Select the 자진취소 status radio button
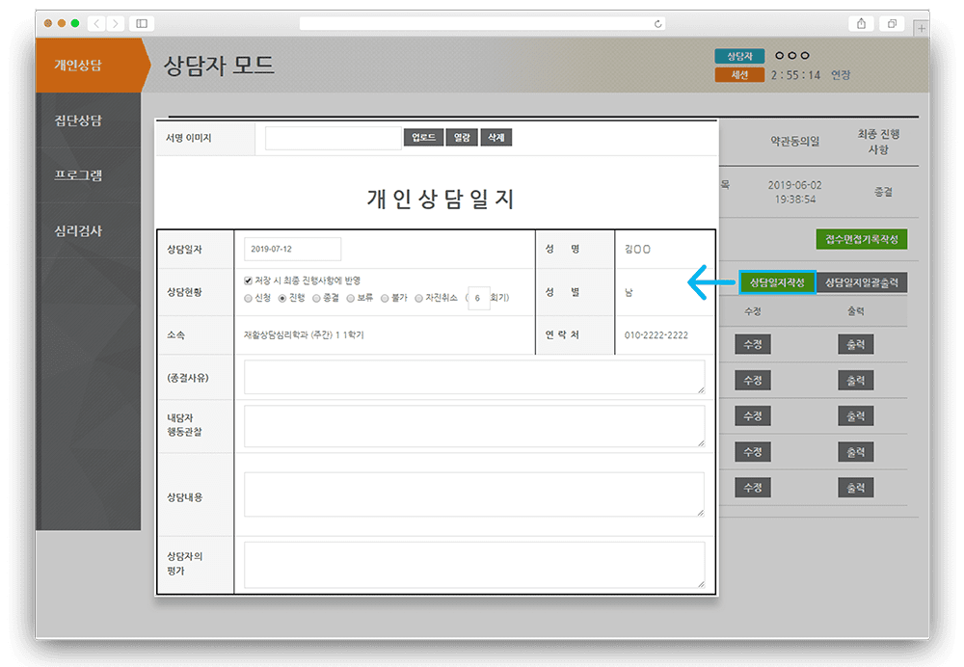 click(418, 298)
